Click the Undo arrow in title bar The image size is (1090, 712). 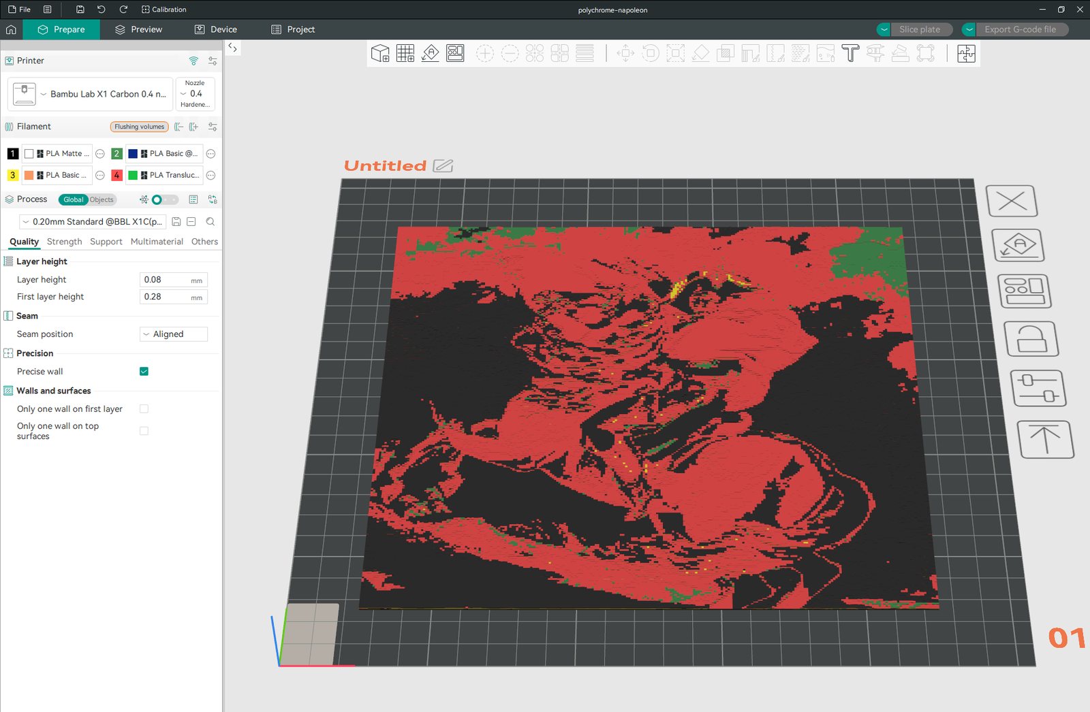click(x=102, y=10)
